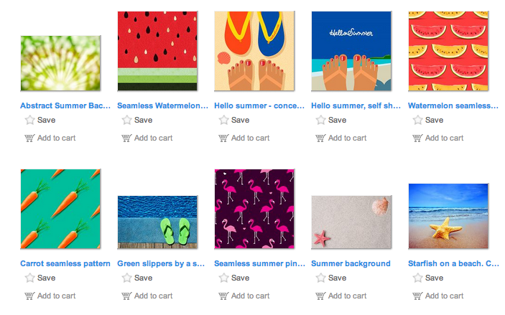The width and height of the screenshot is (505, 315).
Task: Click the star icon under Watermelon seamless
Action: click(417, 120)
